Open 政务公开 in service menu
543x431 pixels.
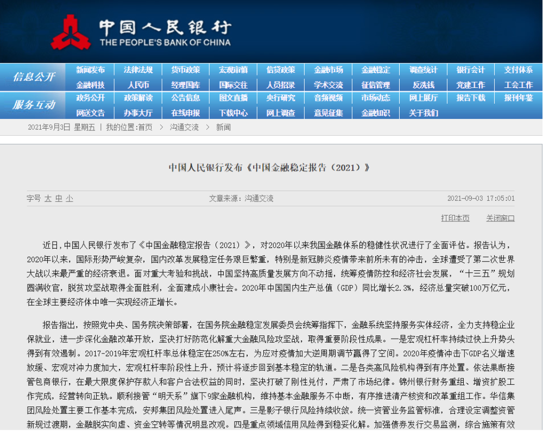(90, 98)
